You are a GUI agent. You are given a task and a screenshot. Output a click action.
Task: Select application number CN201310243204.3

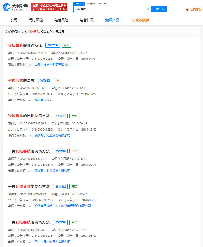pyautogui.click(x=33, y=159)
